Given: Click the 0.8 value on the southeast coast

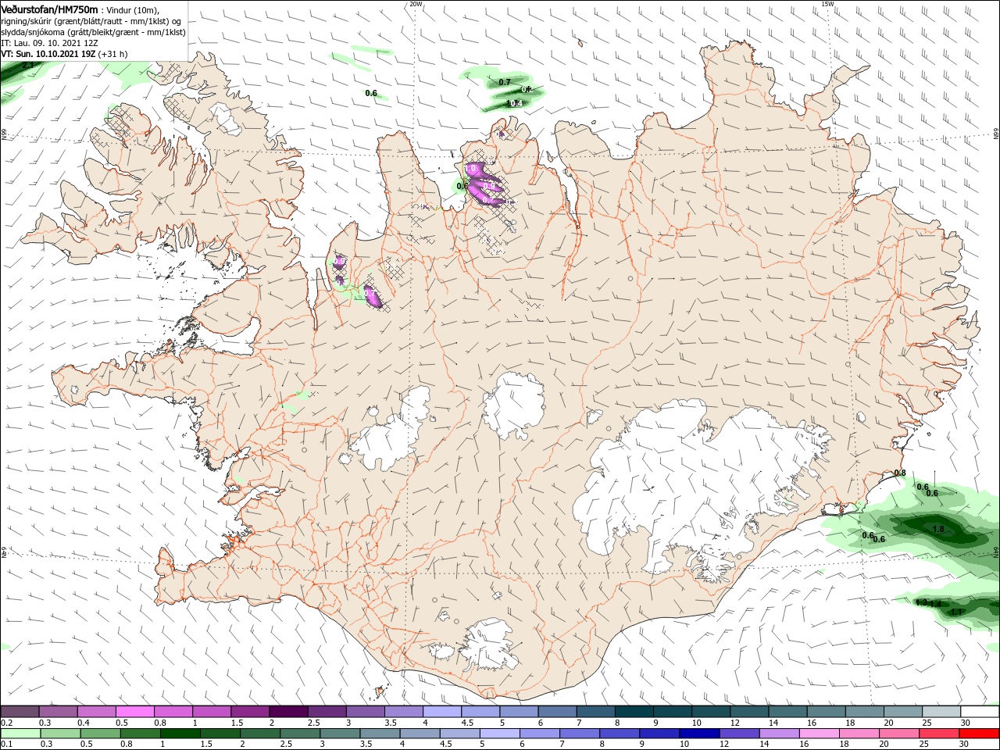Looking at the screenshot, I should pyautogui.click(x=899, y=473).
